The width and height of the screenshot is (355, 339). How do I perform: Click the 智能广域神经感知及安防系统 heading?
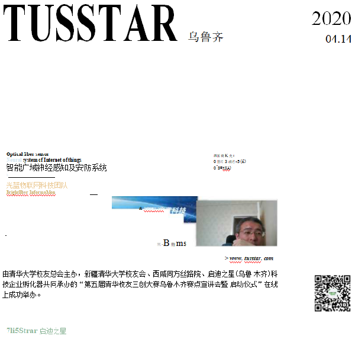(56, 168)
